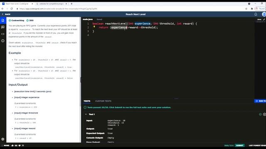The height and width of the screenshot is (149, 266).
Task: Go back with browser back arrow
Action: (2, 9)
